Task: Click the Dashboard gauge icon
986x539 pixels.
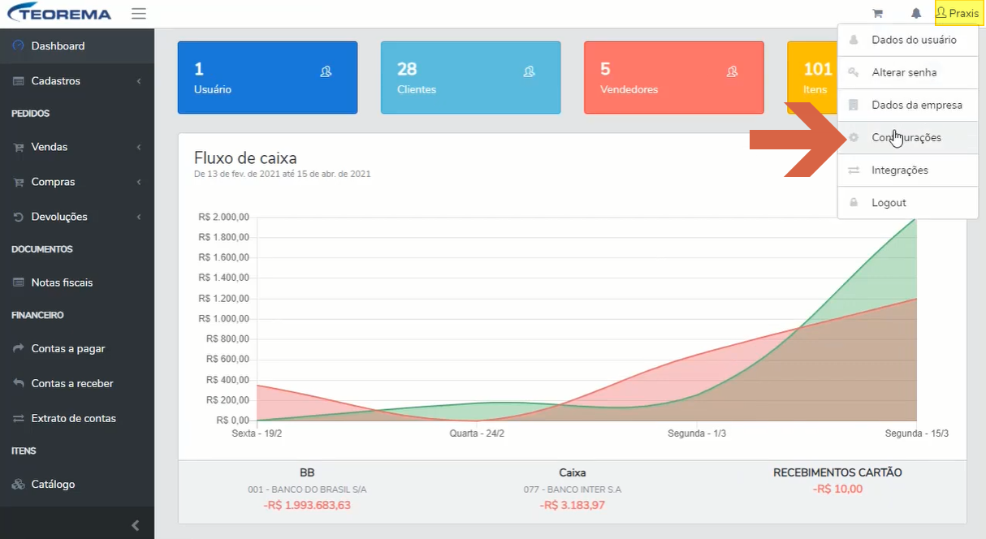Action: click(18, 46)
